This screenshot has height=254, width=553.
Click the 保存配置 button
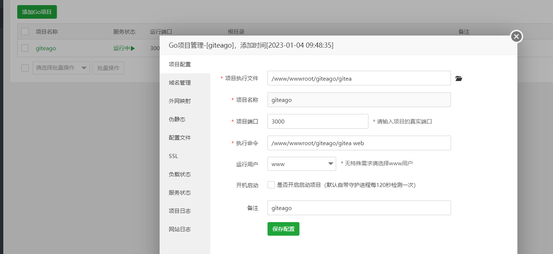283,229
